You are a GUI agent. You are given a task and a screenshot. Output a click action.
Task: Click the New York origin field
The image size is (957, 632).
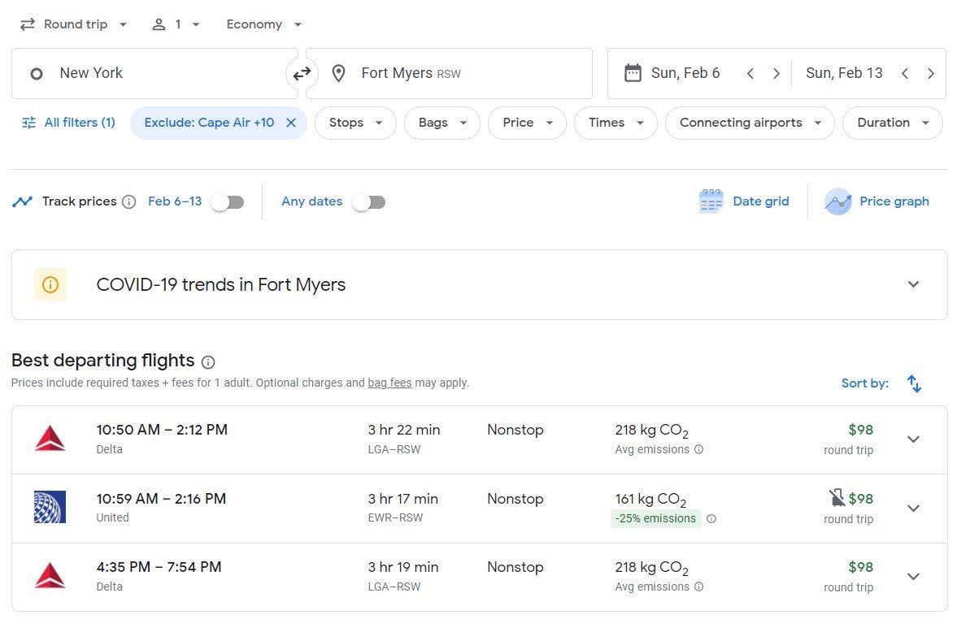(154, 74)
